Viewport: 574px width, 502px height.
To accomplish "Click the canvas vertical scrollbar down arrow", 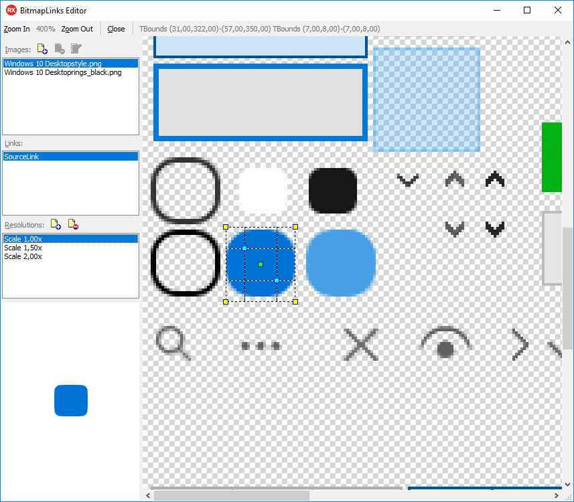I will 568,484.
